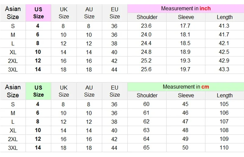The image size is (244, 157).
Task: Select length value 43.3 for size 3XL
Action: (x=224, y=70)
